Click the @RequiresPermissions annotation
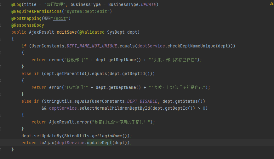The width and height of the screenshot is (274, 159). [37, 12]
